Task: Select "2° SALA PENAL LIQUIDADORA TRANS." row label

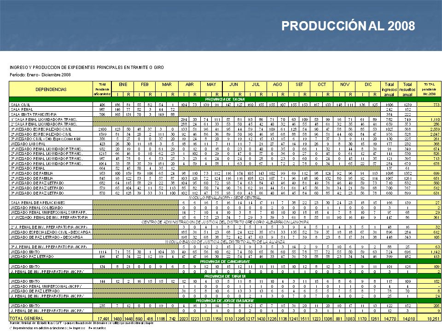Action: (x=44, y=124)
